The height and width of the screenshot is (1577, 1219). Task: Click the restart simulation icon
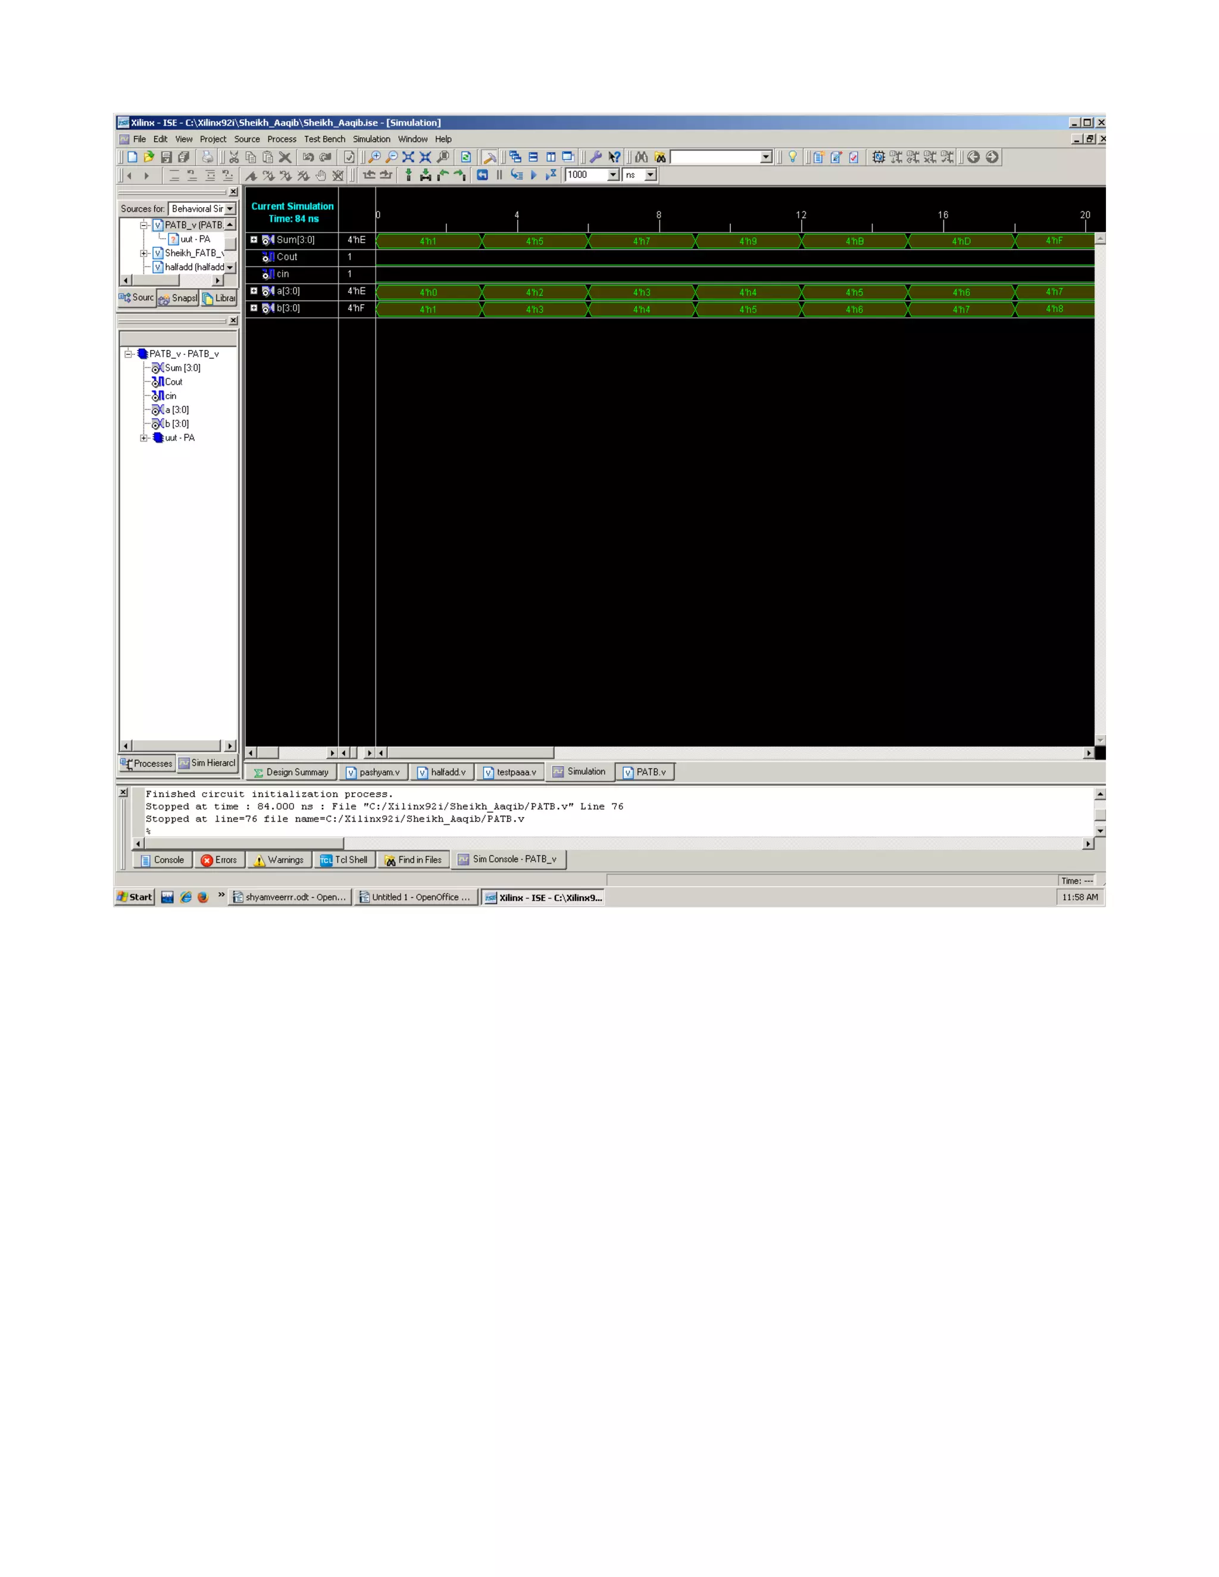click(x=482, y=175)
